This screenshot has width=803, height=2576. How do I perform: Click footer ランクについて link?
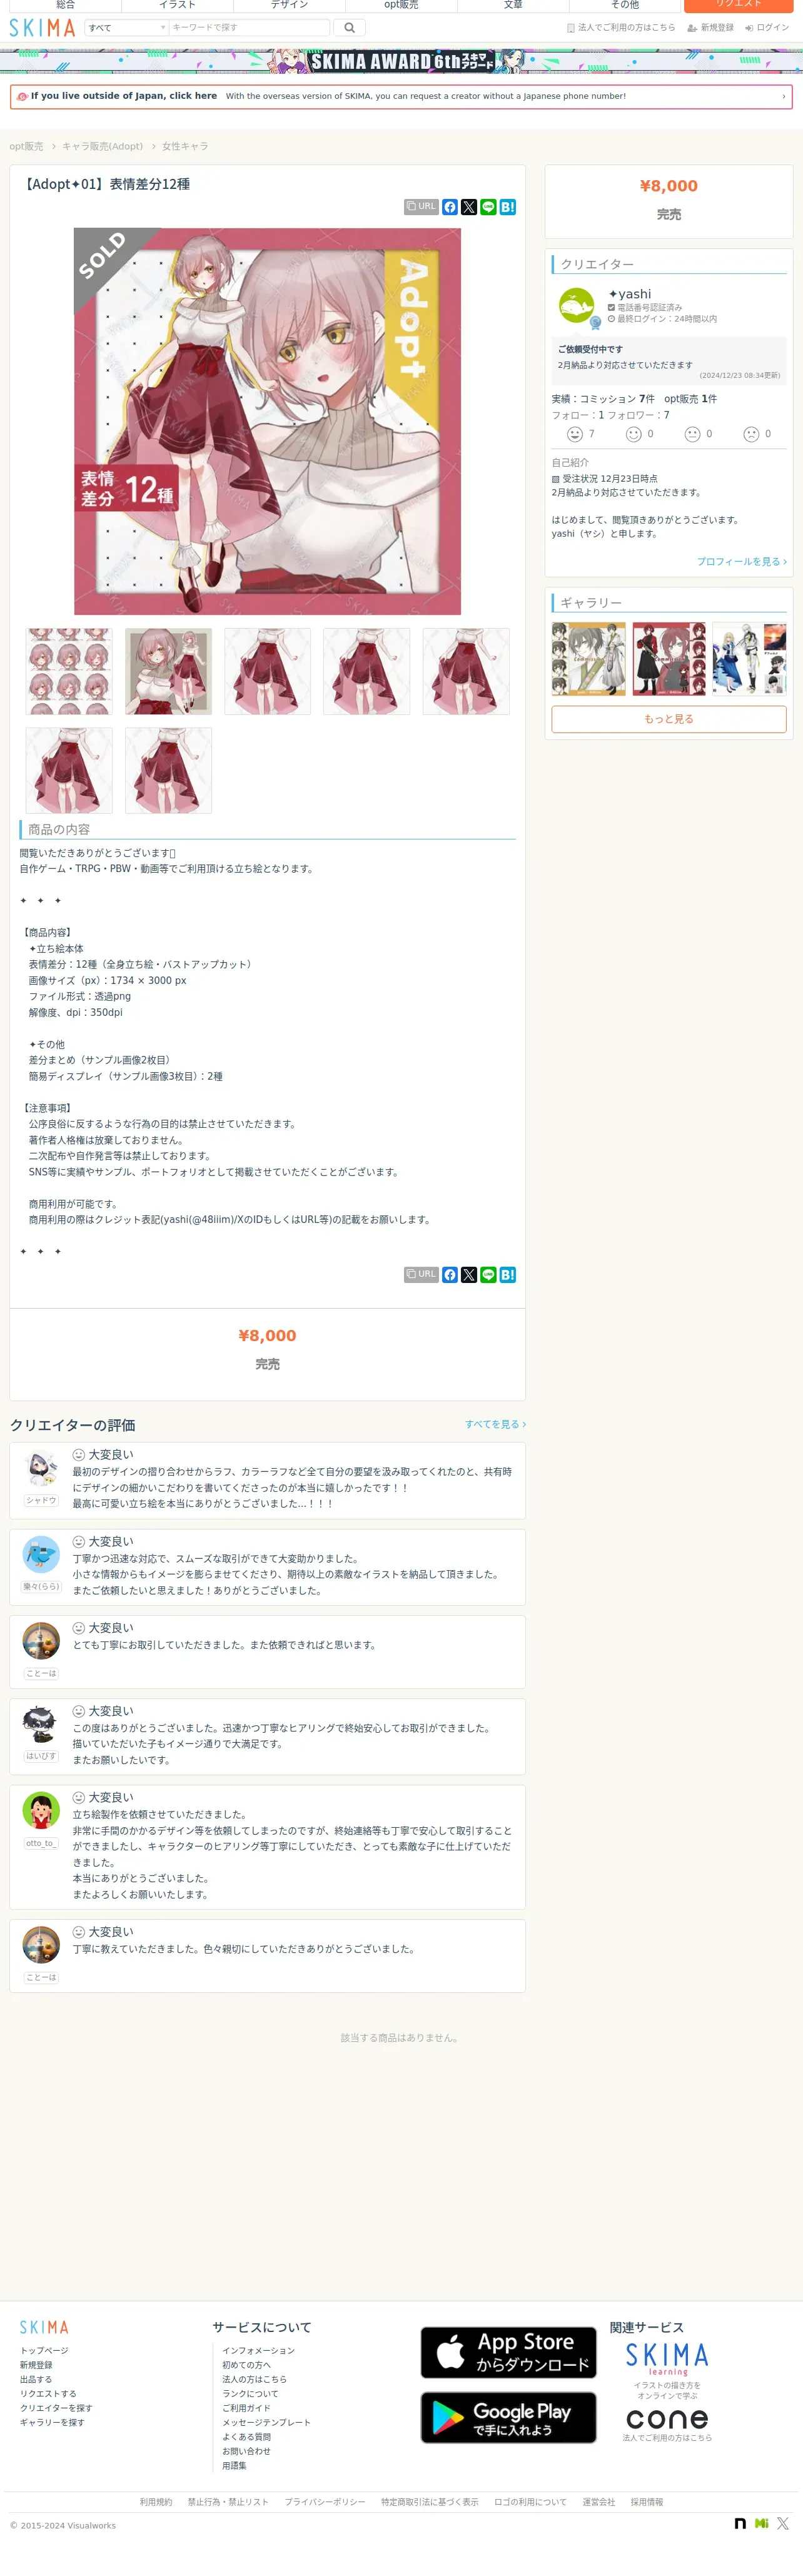click(x=250, y=2394)
